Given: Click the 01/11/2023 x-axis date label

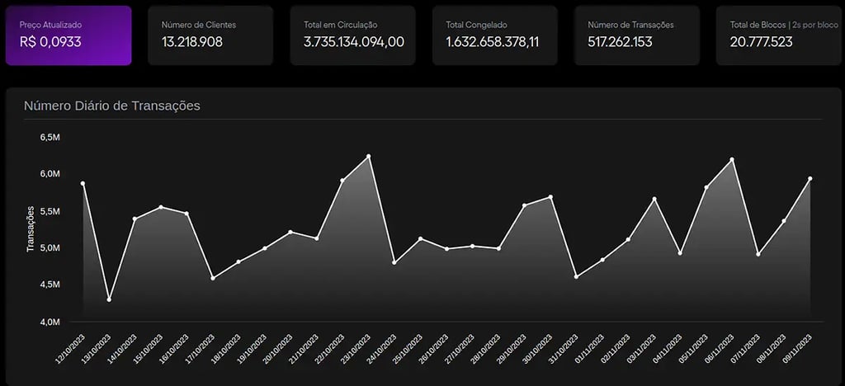Looking at the screenshot, I should (589, 348).
